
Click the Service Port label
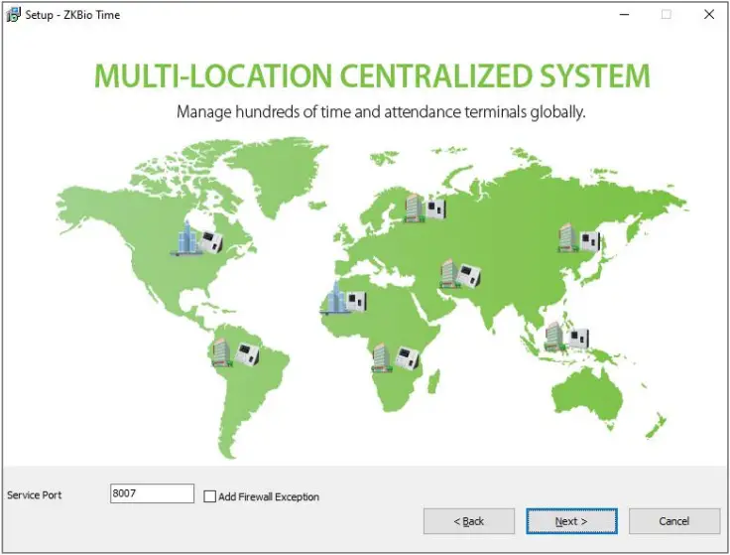click(35, 495)
